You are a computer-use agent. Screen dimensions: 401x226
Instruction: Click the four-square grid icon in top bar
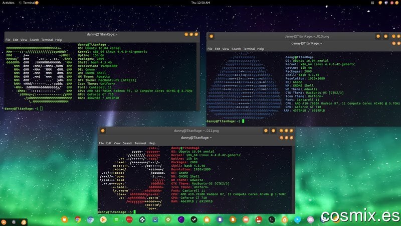tap(372, 3)
